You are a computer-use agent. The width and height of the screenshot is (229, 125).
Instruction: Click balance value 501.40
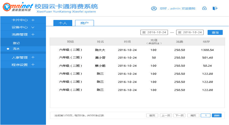(x=207, y=58)
